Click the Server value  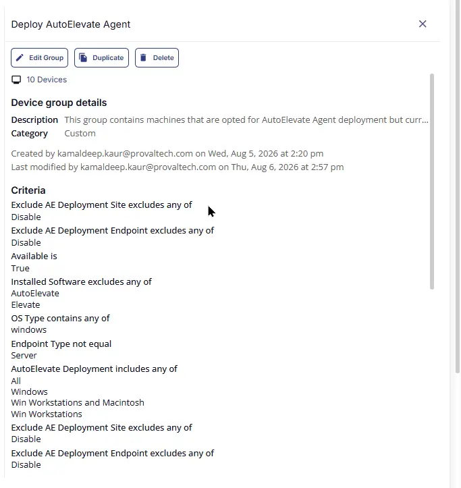(24, 356)
